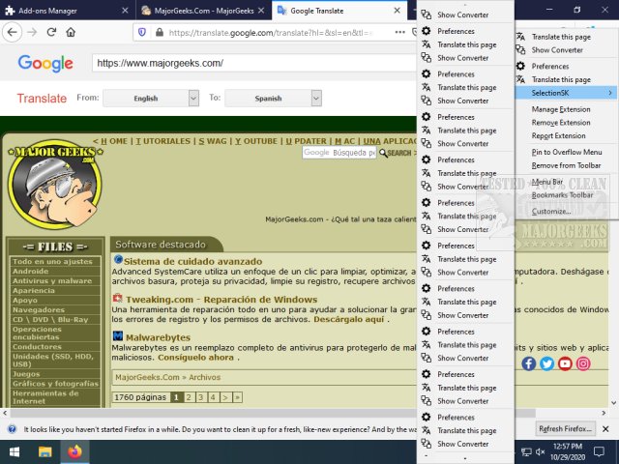Open the From language dropdown showing English
Viewport: 619px width, 464px height.
(151, 99)
